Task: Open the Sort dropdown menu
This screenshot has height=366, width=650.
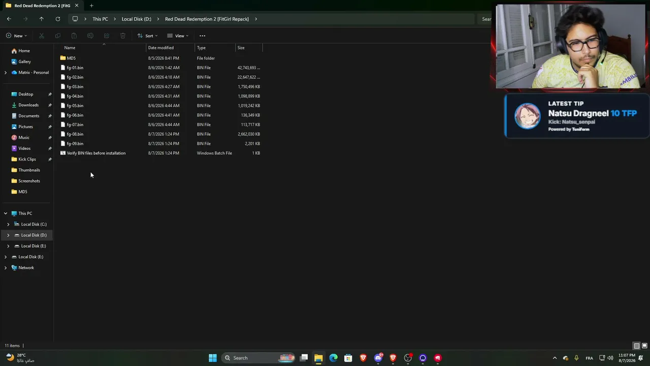Action: (147, 36)
